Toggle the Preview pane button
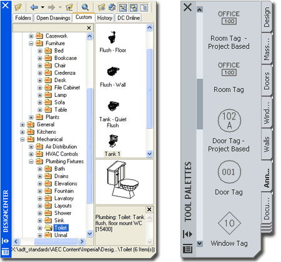This screenshot has height=262, width=281. pyautogui.click(x=134, y=8)
